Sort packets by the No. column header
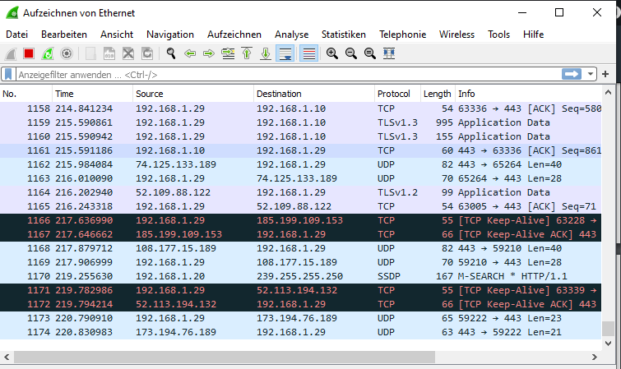The image size is (621, 369). coord(26,94)
